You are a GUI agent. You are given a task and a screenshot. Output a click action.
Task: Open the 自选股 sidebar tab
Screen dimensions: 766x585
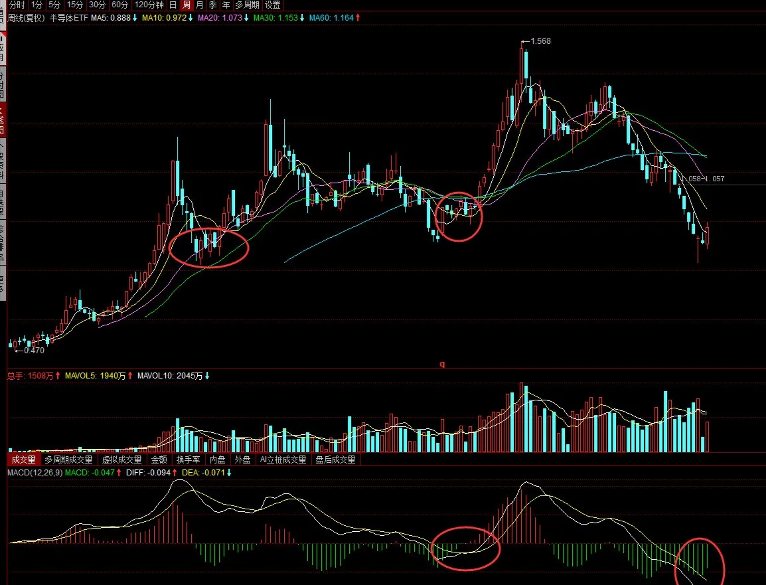pos(3,201)
